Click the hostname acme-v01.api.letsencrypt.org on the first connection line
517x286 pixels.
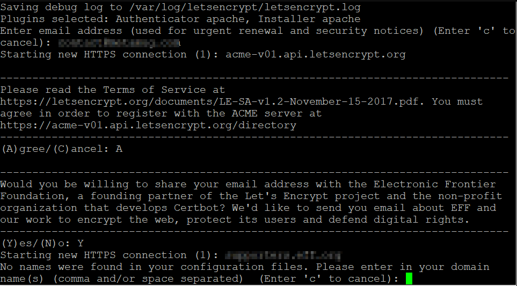point(315,54)
